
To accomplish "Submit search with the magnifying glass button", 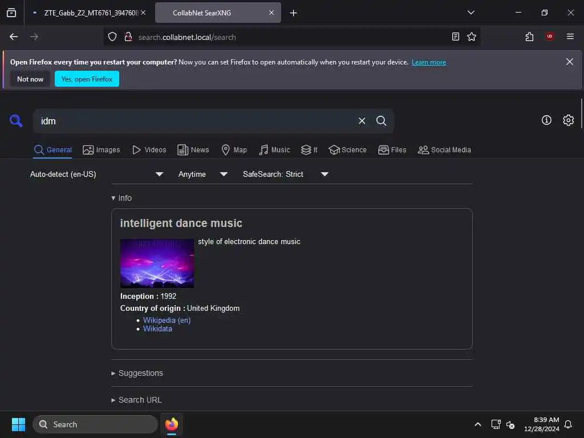I will click(x=381, y=121).
